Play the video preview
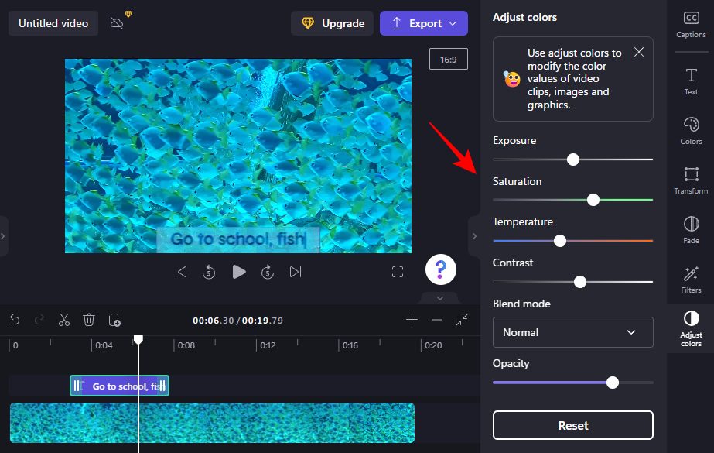Viewport: 714px width, 453px height. [239, 272]
